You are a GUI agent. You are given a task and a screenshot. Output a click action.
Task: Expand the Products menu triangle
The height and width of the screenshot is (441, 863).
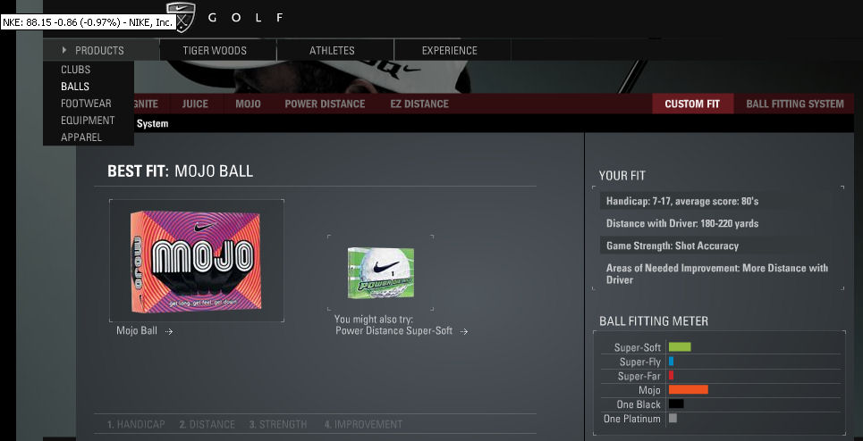[x=64, y=50]
